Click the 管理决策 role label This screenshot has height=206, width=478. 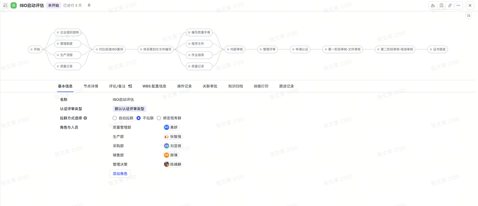coord(120,164)
